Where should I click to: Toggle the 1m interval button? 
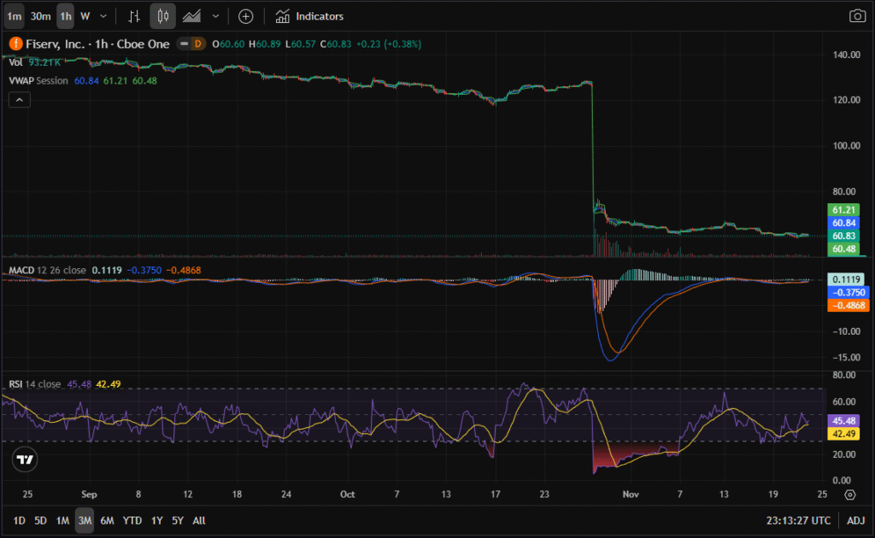[15, 16]
